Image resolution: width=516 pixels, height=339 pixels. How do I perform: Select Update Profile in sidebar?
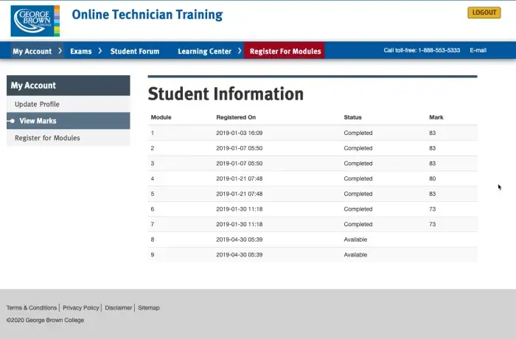[69, 104]
